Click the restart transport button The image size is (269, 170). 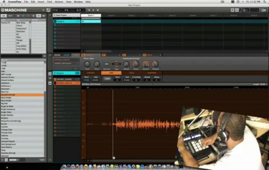click(89, 10)
